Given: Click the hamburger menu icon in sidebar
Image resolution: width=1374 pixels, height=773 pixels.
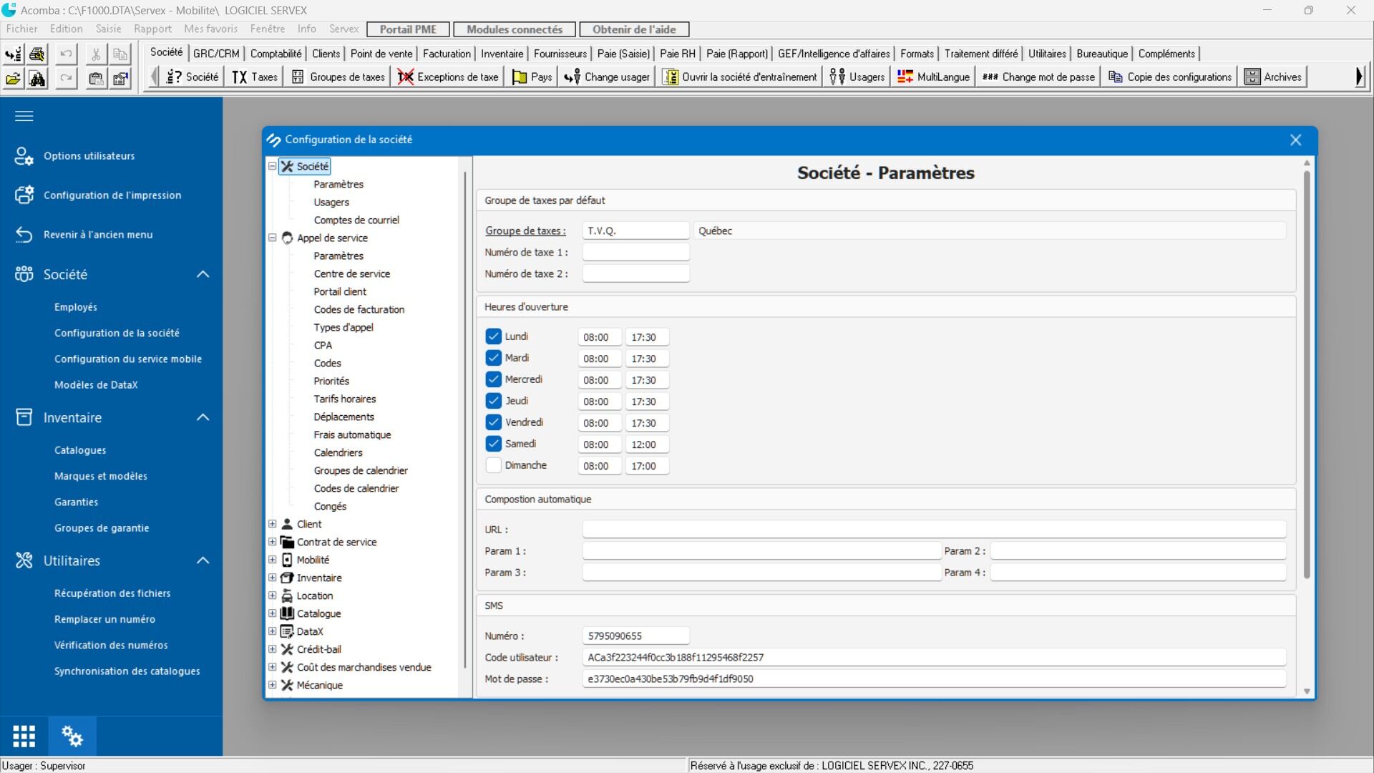Looking at the screenshot, I should click(24, 116).
